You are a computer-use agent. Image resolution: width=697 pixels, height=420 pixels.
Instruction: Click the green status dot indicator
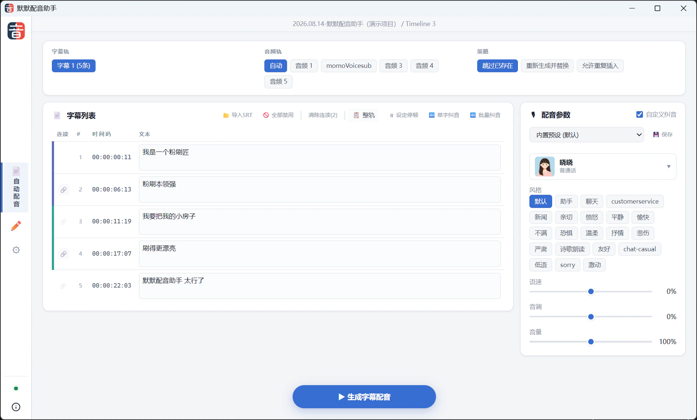[x=16, y=388]
